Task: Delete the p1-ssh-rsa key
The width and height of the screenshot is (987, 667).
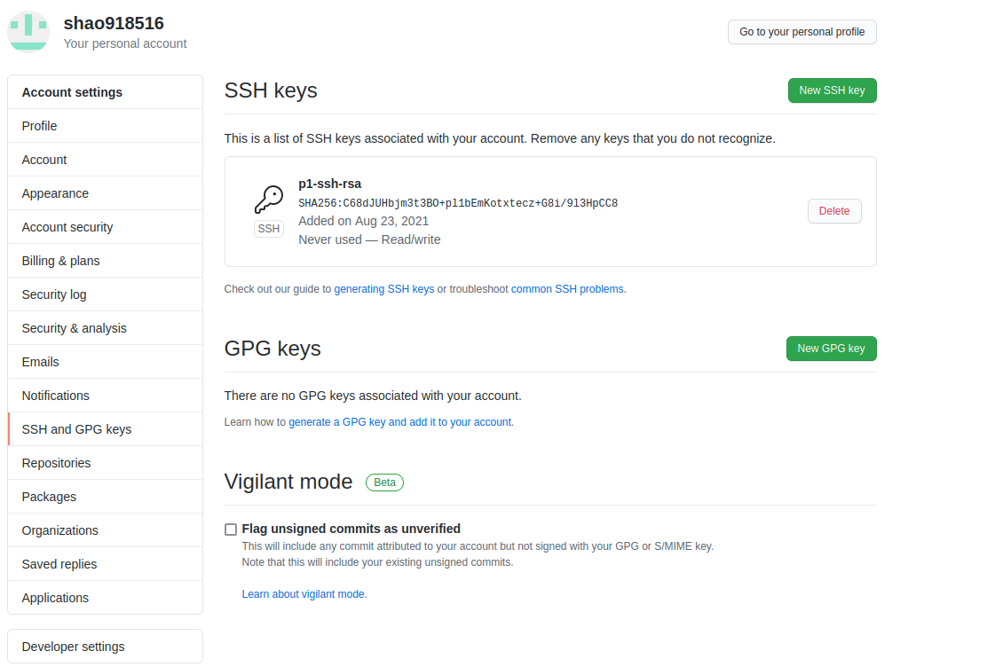Action: tap(834, 211)
